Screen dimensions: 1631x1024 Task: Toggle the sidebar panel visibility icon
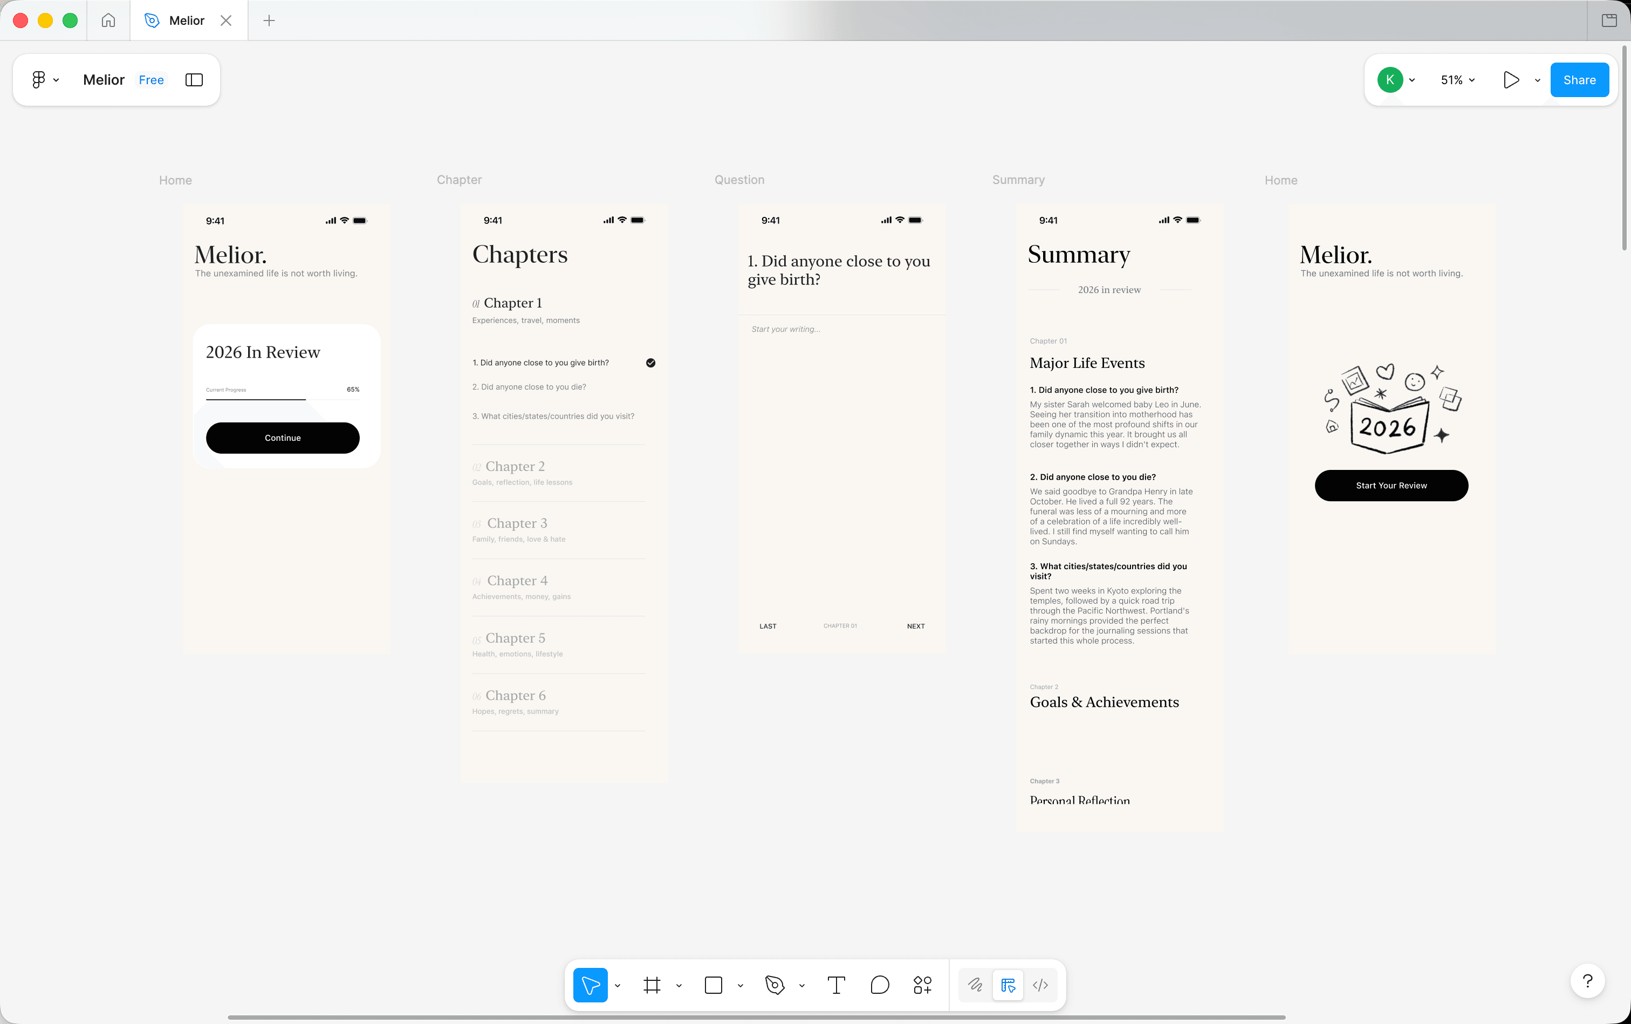(x=194, y=80)
